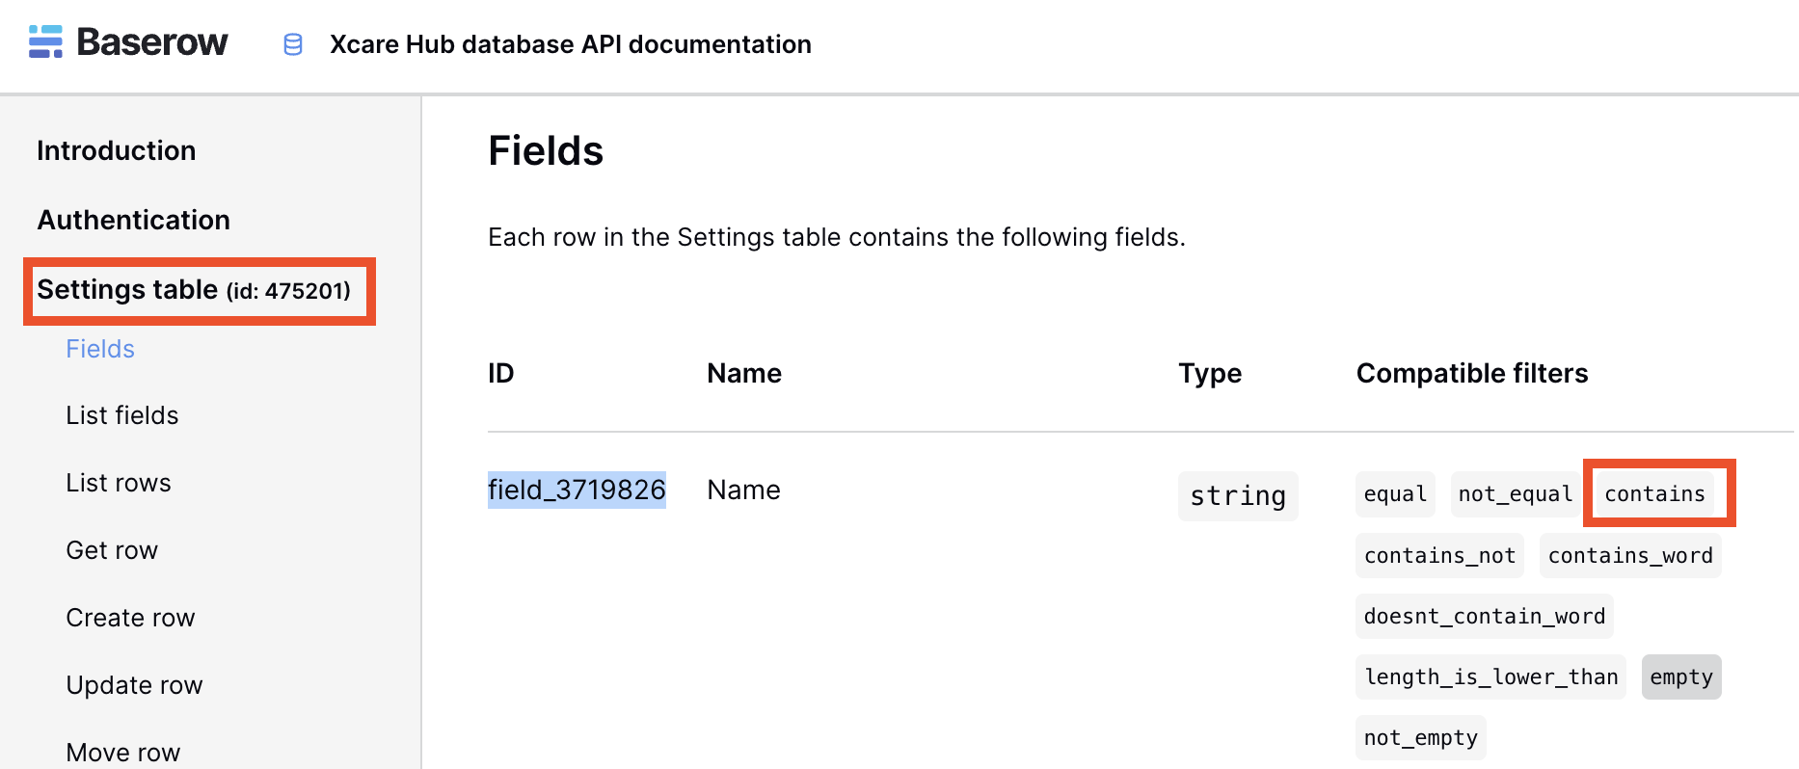1799x769 pixels.
Task: Select Settings table (id: 475201) in the sidebar
Action: click(194, 290)
